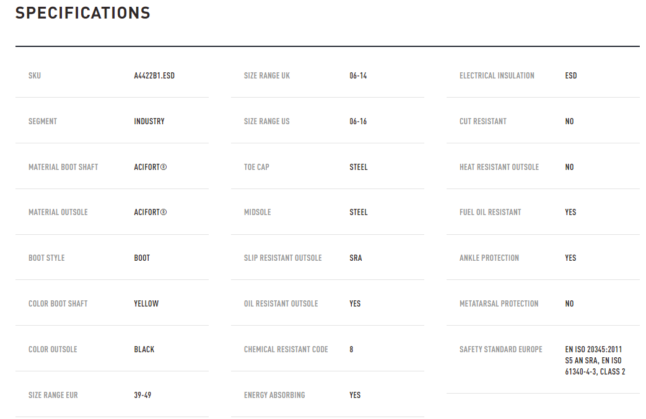Select the MATERIAL OUTSOLE label

pos(58,213)
